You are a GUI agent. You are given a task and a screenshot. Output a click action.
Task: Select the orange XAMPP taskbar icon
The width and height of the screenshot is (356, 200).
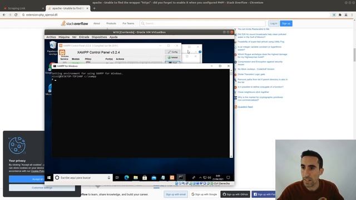[x=172, y=178]
